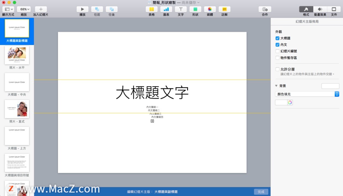Image resolution: width=343 pixels, height=196 pixels.
Task: Open the color wheel picker icon
Action: [290, 103]
